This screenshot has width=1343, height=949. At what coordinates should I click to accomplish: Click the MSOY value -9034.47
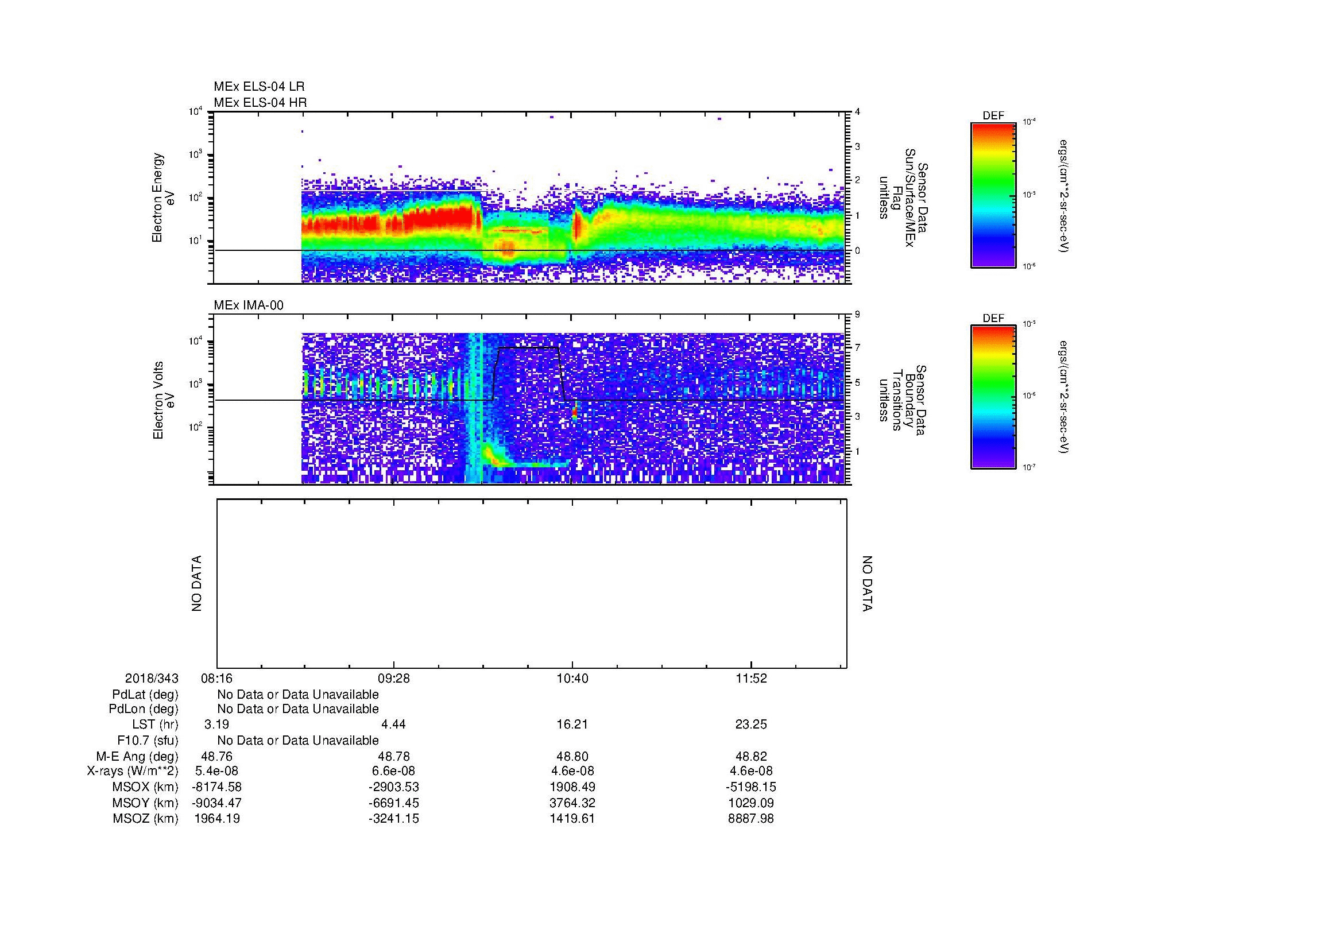coord(216,803)
